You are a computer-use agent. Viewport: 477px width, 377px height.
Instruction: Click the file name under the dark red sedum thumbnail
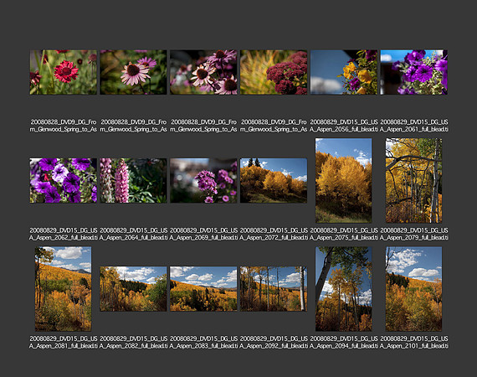pyautogui.click(x=274, y=126)
